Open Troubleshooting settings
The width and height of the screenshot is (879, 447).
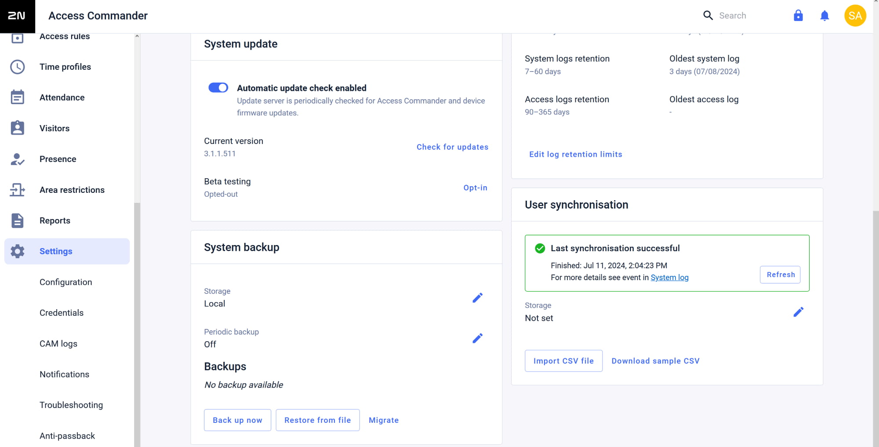[71, 405]
